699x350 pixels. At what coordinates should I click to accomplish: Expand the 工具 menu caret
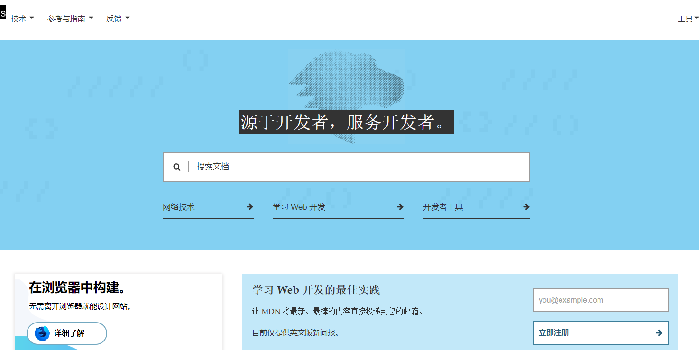click(697, 18)
